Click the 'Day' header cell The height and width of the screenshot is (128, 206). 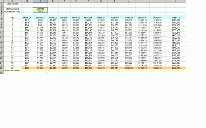click(12, 17)
